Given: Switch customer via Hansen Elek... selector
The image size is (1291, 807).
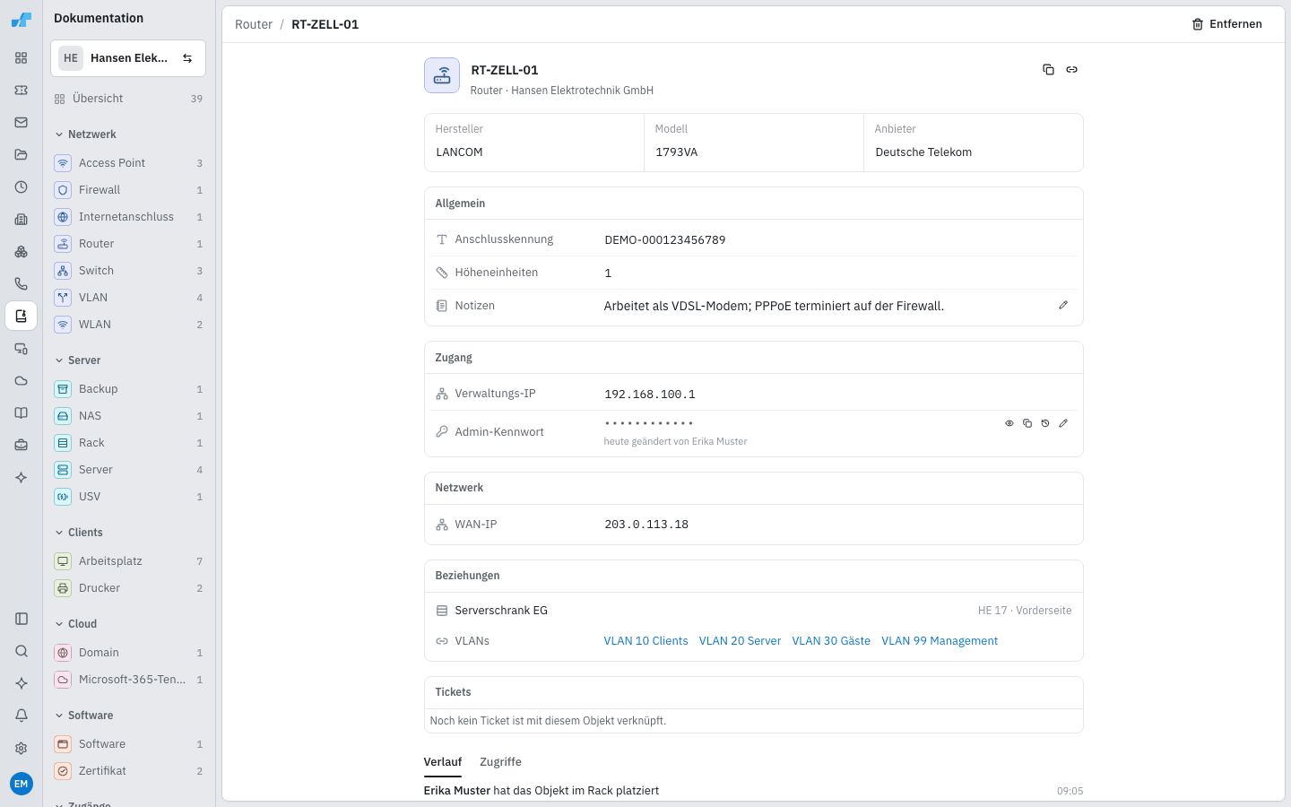Looking at the screenshot, I should [x=128, y=58].
